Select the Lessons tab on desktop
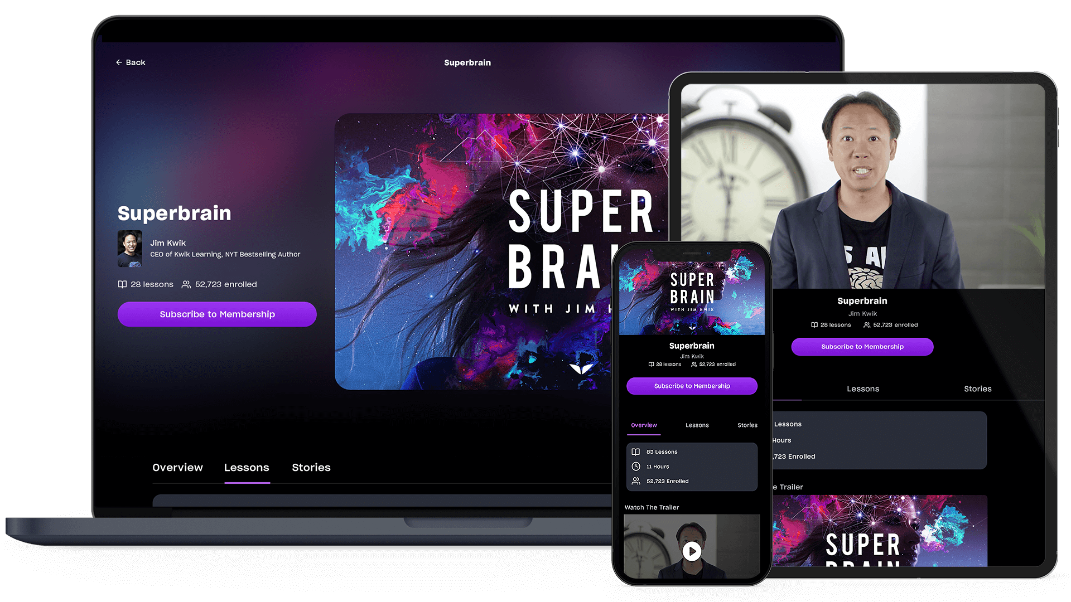Screen dimensions: 1071x602 (247, 468)
